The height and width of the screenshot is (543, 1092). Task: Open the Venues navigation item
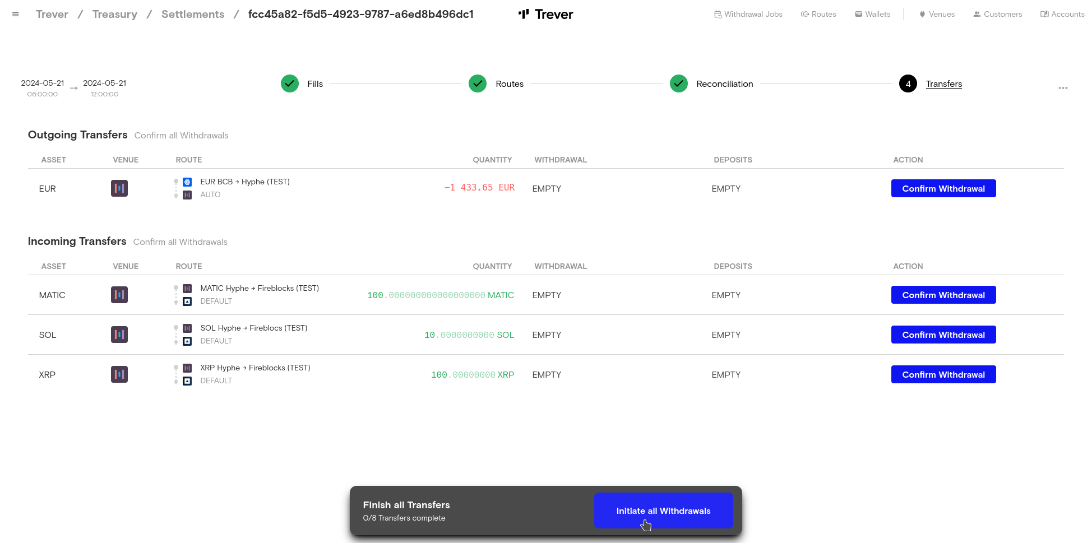(937, 15)
